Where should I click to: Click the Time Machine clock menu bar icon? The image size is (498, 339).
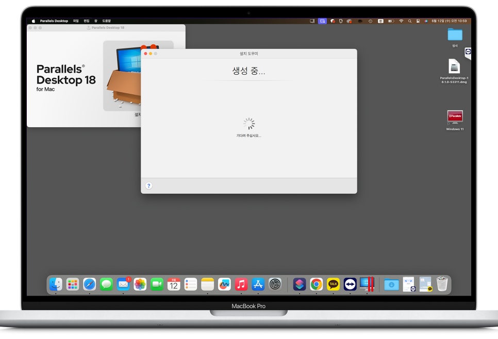point(370,21)
